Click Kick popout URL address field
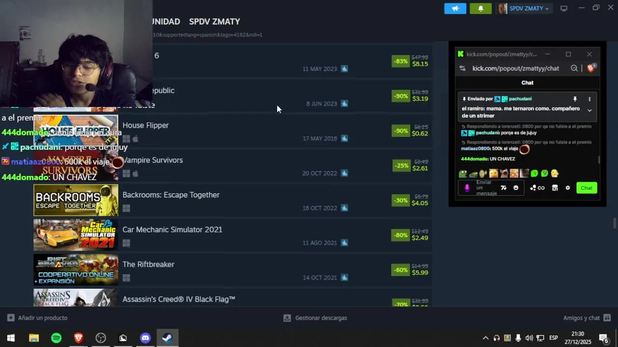Screen dimensions: 618x347 tap(516, 68)
